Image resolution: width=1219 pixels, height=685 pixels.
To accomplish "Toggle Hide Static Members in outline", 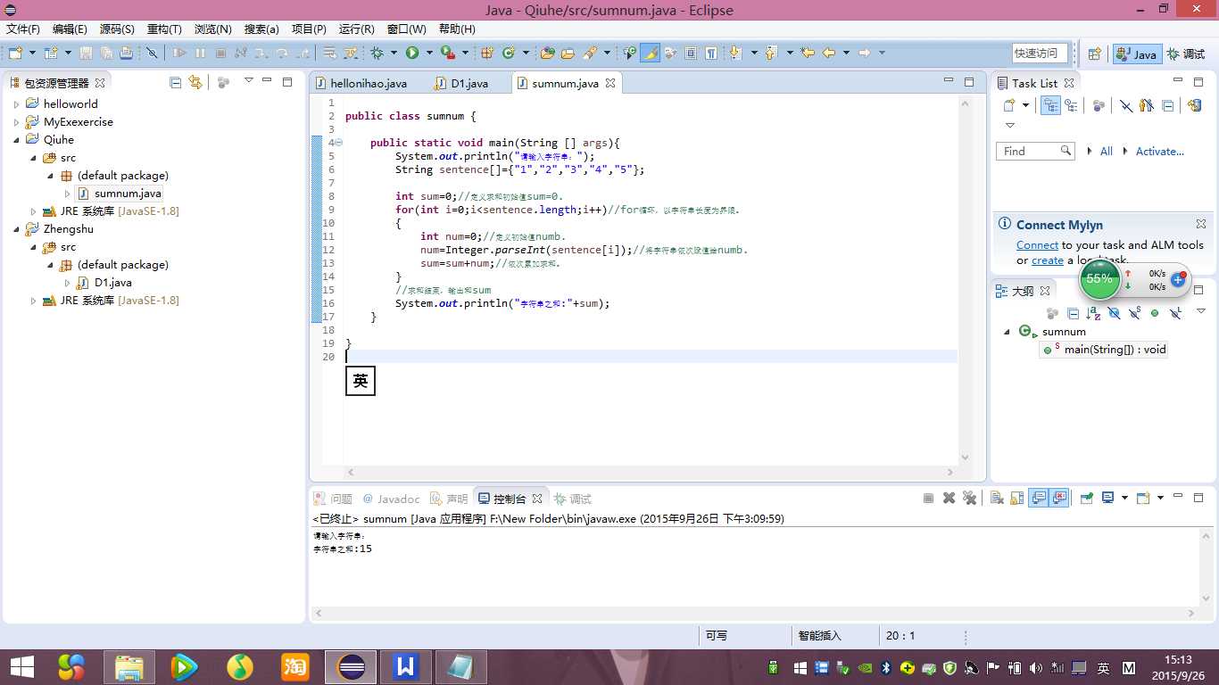I will pyautogui.click(x=1134, y=313).
